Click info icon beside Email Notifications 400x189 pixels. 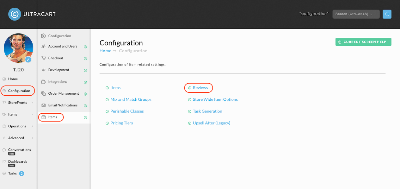pos(85,106)
